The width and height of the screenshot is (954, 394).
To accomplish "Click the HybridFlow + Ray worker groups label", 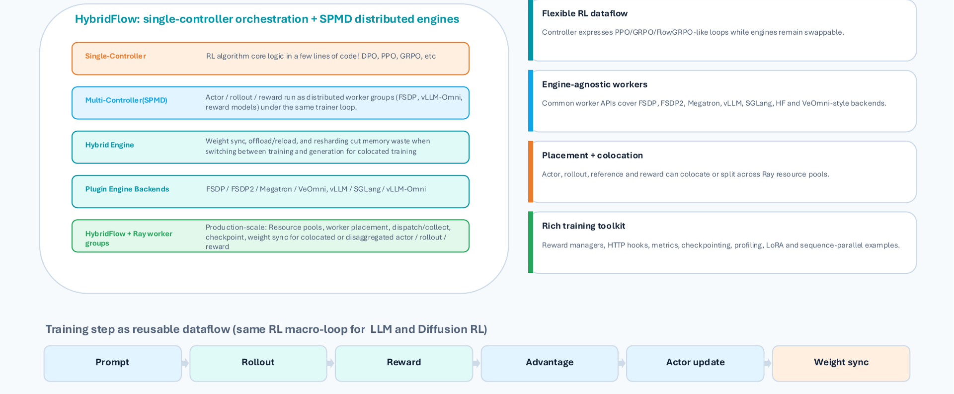I will coord(129,238).
